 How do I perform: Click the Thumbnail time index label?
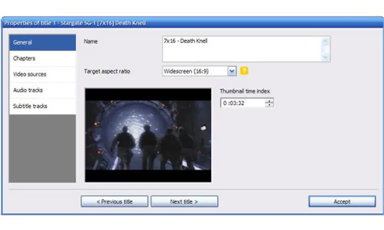244,91
